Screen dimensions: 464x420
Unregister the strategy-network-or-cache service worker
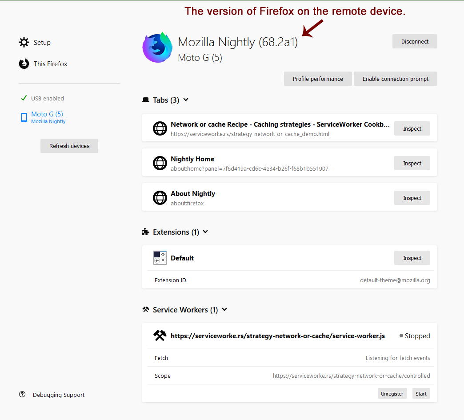392,393
